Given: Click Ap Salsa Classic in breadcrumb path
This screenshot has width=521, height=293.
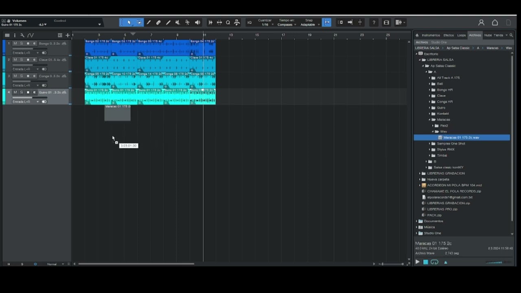Looking at the screenshot, I should coord(458,48).
